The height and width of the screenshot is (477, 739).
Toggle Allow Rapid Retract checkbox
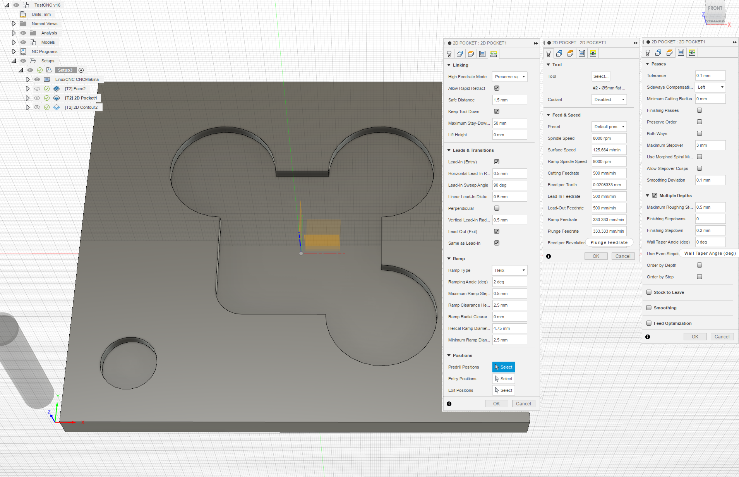point(497,88)
